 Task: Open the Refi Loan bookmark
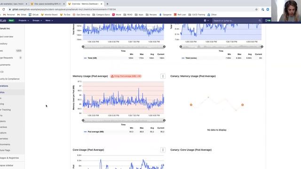(180, 15)
